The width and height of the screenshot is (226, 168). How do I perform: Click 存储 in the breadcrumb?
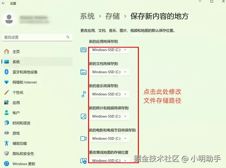(112, 16)
